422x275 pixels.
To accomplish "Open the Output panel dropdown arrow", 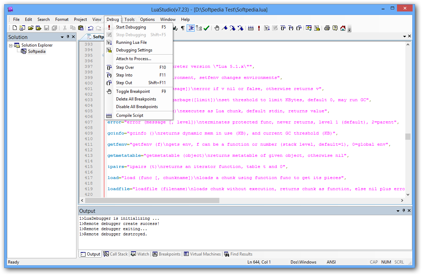I will [398, 211].
